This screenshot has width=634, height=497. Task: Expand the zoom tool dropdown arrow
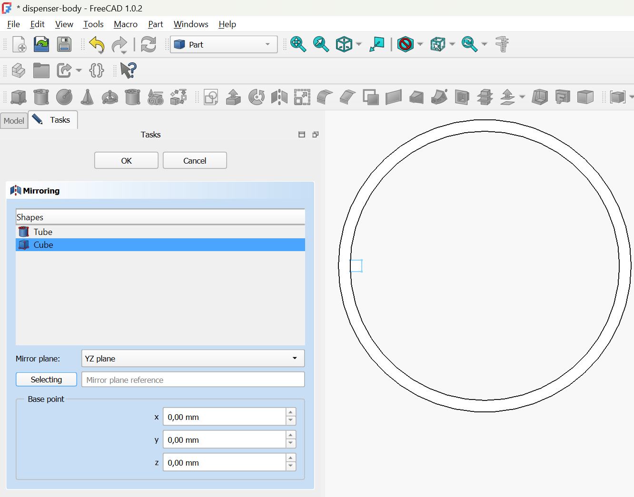click(x=485, y=45)
